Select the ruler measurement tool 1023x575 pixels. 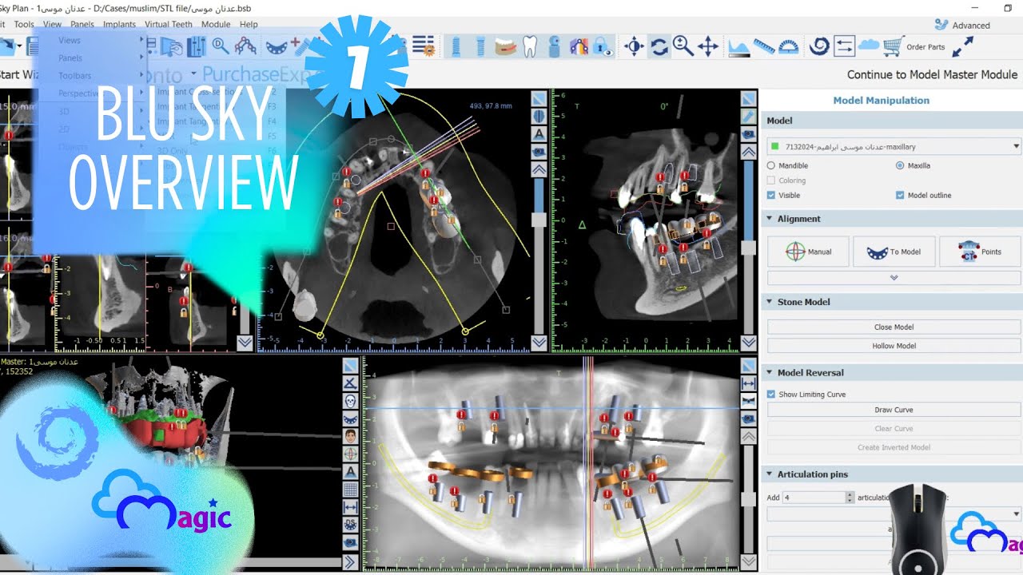[x=764, y=46]
